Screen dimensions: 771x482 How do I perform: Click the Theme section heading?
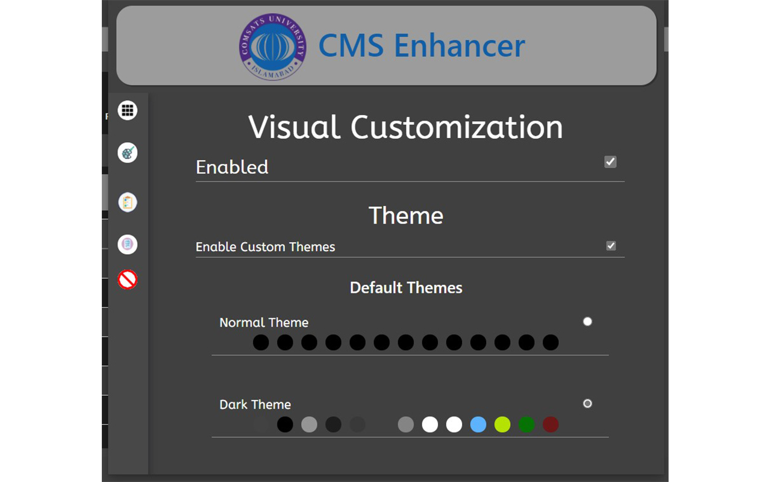[406, 216]
